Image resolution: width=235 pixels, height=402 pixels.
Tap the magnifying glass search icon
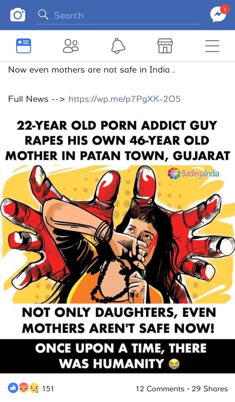43,15
